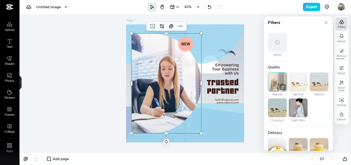Open more options in floating toolbar

tap(180, 26)
